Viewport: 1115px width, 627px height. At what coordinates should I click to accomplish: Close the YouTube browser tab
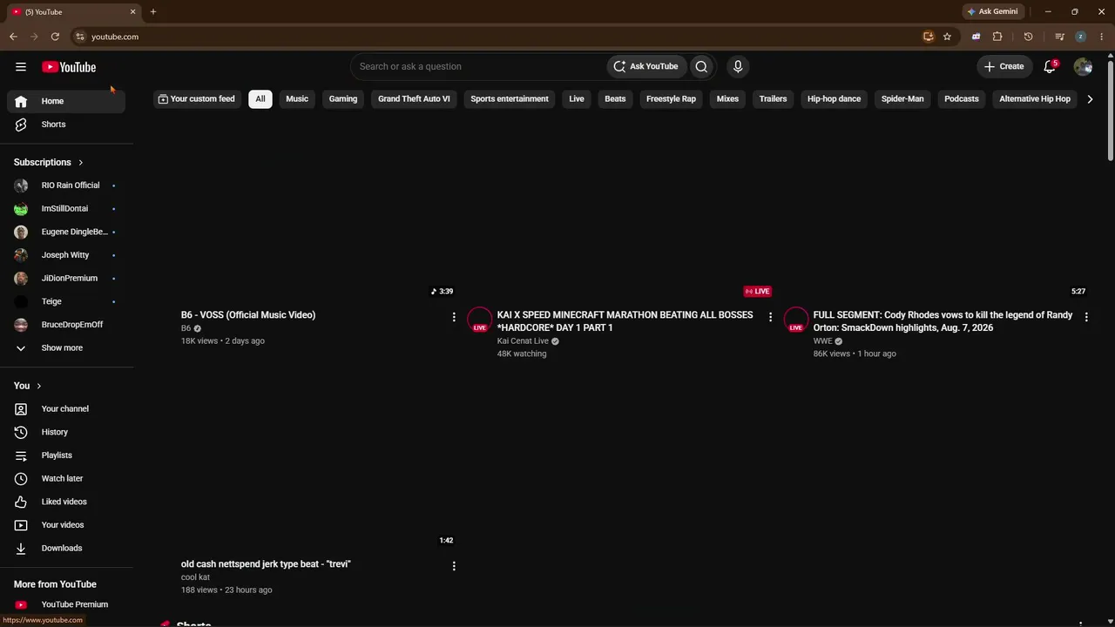pyautogui.click(x=132, y=11)
